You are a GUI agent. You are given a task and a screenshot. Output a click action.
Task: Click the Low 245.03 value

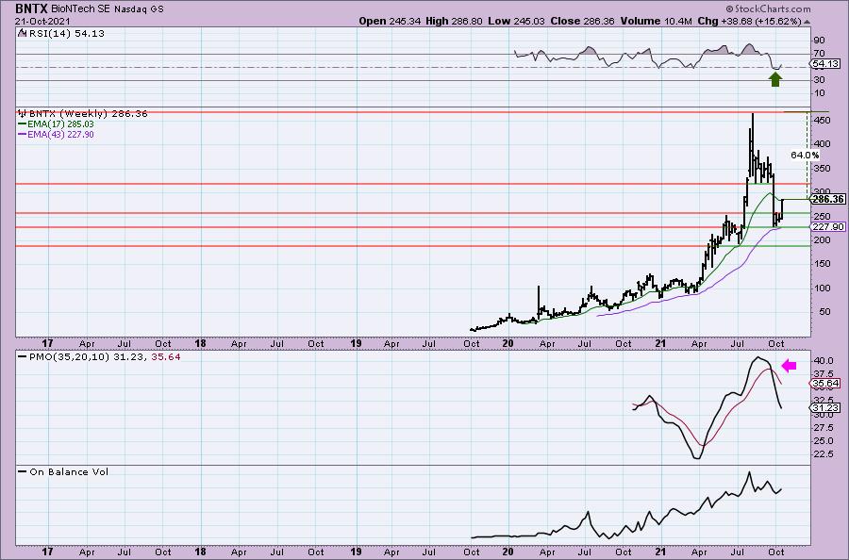517,21
